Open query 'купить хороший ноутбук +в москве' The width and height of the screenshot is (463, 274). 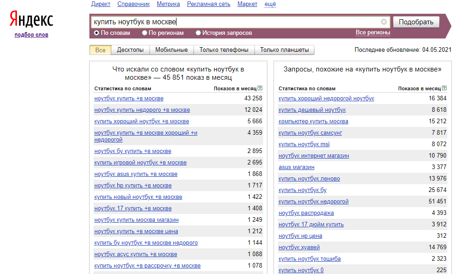142,121
